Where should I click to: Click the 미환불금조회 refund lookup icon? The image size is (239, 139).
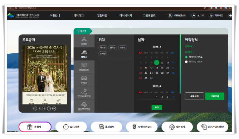(x=170, y=15)
